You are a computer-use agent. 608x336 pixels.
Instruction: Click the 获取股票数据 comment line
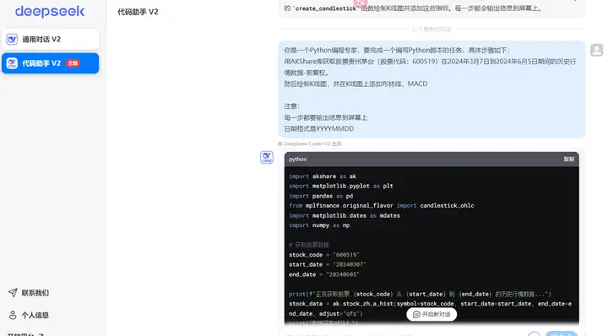[309, 245]
